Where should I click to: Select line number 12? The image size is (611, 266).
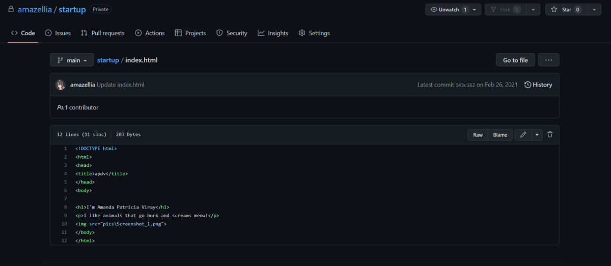pos(64,241)
